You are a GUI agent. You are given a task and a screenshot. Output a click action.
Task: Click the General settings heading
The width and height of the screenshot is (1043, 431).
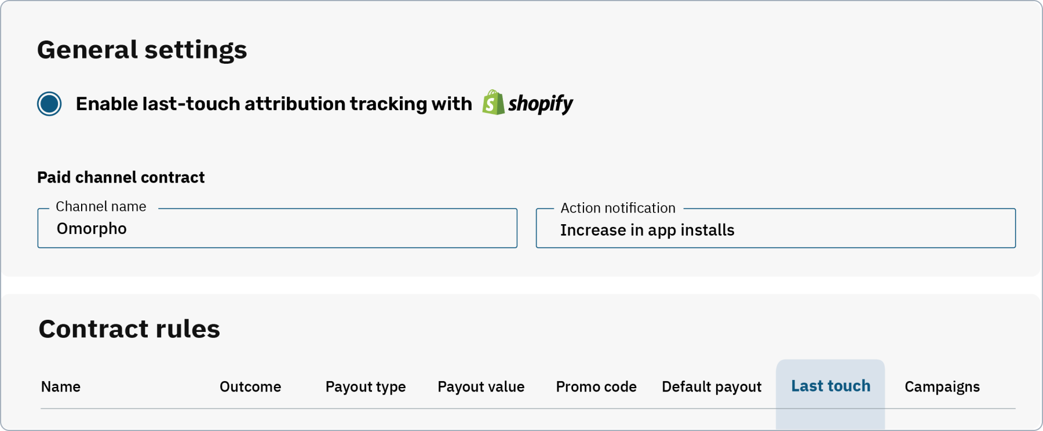pos(142,49)
